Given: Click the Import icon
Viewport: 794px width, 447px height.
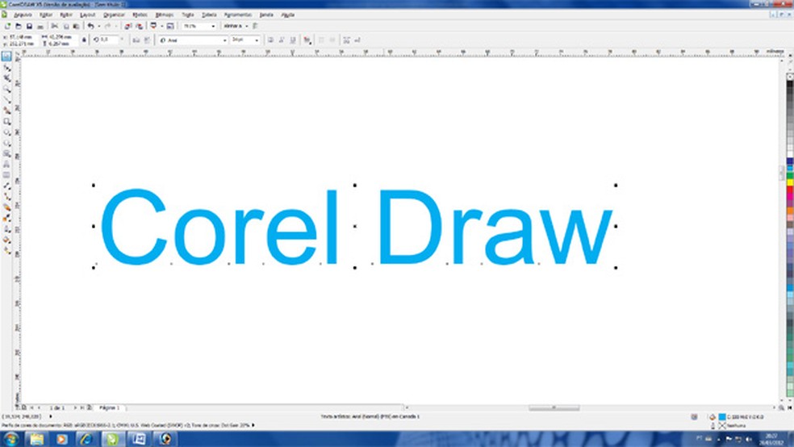Looking at the screenshot, I should [128, 26].
